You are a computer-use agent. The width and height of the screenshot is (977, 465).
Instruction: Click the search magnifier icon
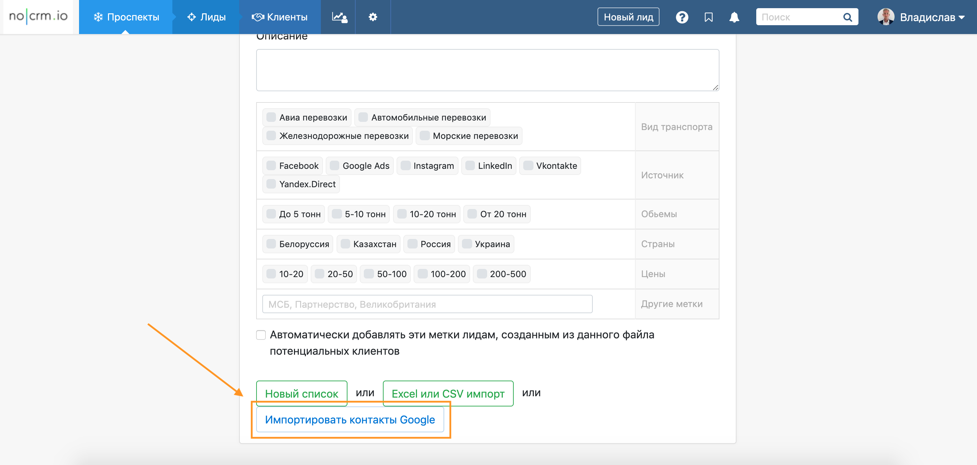(847, 17)
